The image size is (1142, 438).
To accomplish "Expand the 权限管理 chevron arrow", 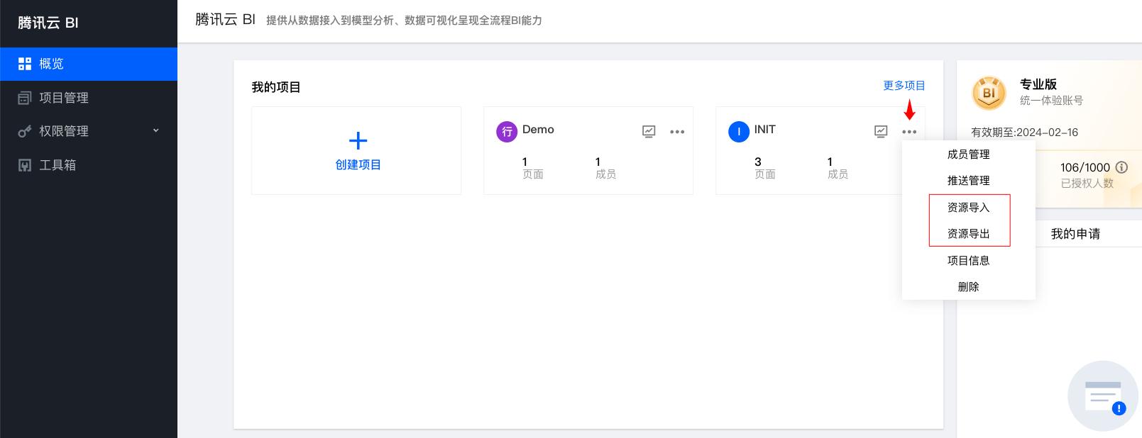I will (x=156, y=130).
